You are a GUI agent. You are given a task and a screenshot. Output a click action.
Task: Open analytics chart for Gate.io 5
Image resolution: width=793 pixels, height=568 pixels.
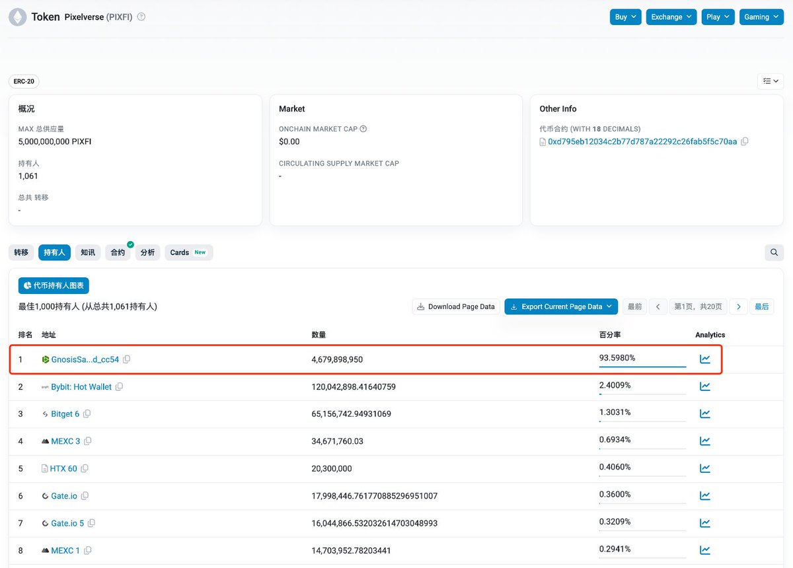(x=705, y=523)
